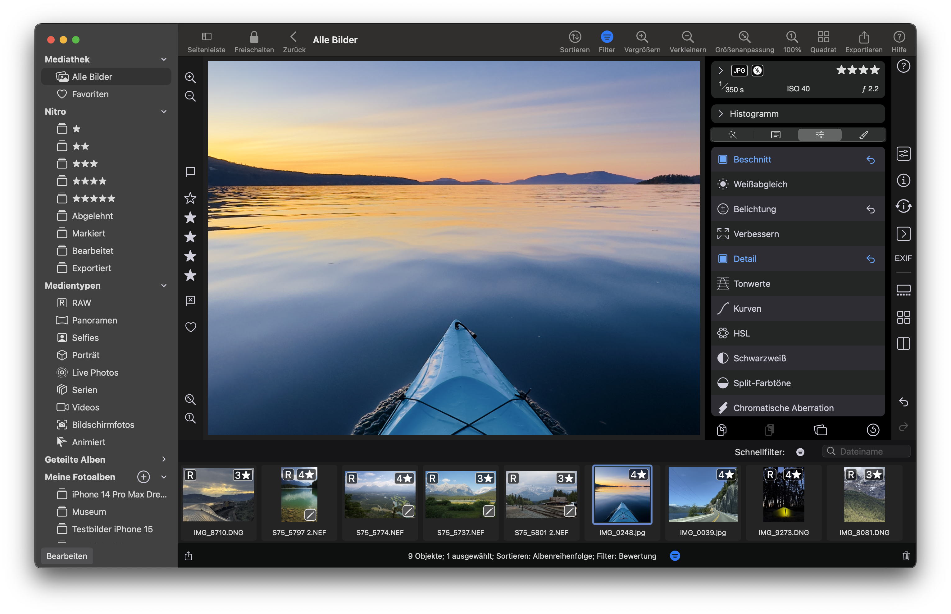This screenshot has width=951, height=614.
Task: Click the trash icon in status bar
Action: [906, 556]
